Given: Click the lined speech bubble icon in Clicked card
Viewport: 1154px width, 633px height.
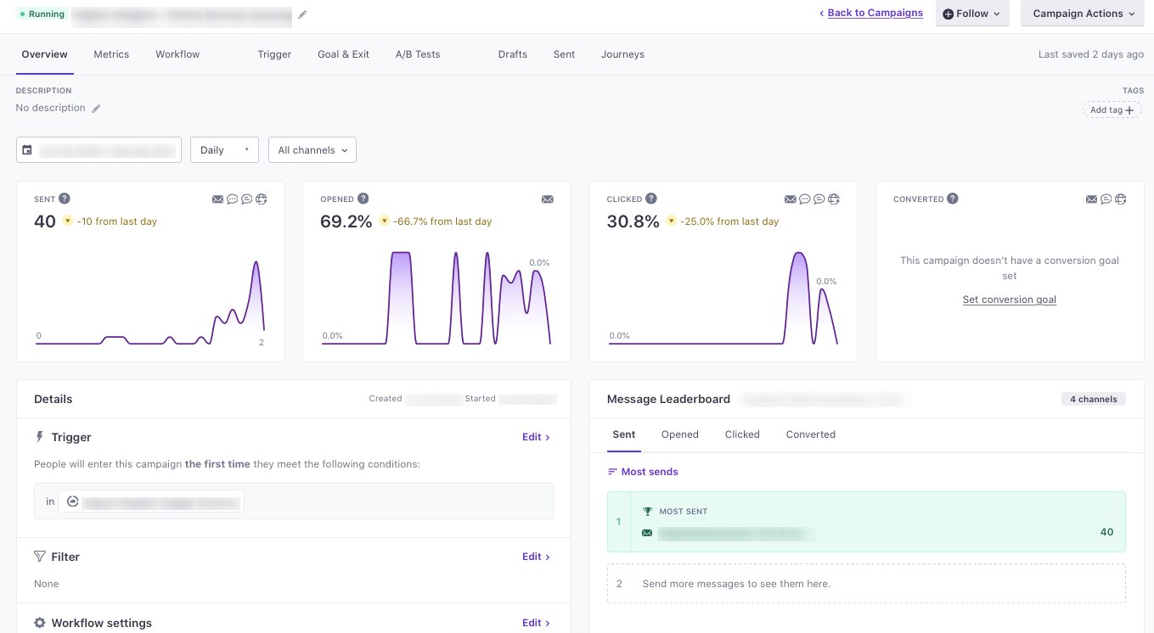Looking at the screenshot, I should [819, 199].
